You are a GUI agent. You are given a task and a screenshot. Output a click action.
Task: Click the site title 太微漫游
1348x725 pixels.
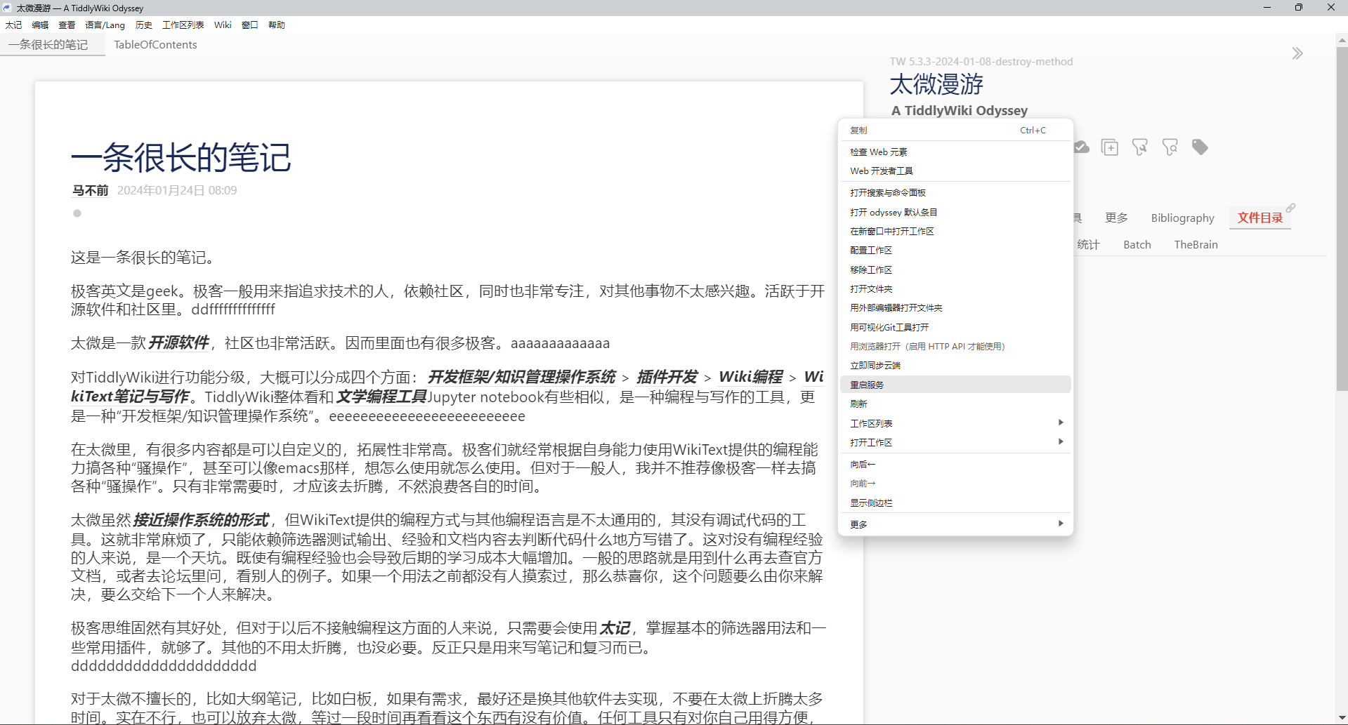coord(936,84)
